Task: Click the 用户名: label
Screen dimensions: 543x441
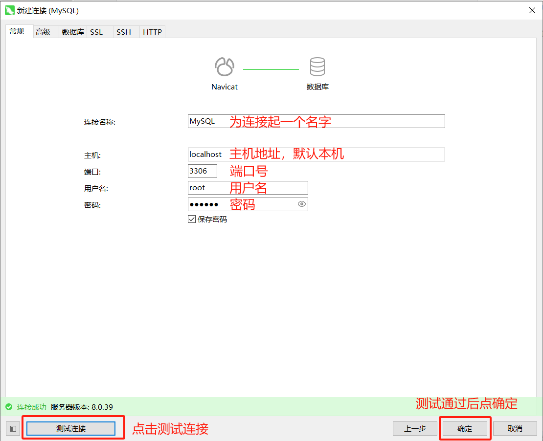Action: tap(96, 189)
